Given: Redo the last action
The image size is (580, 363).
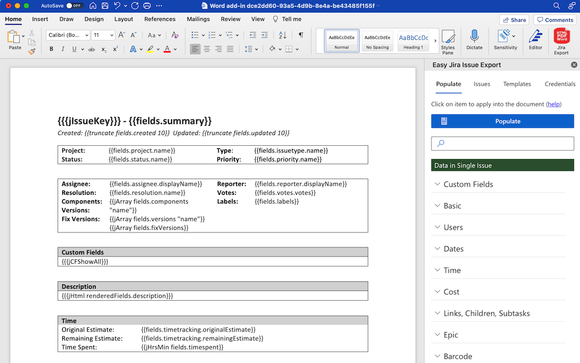Looking at the screenshot, I should tap(135, 5).
